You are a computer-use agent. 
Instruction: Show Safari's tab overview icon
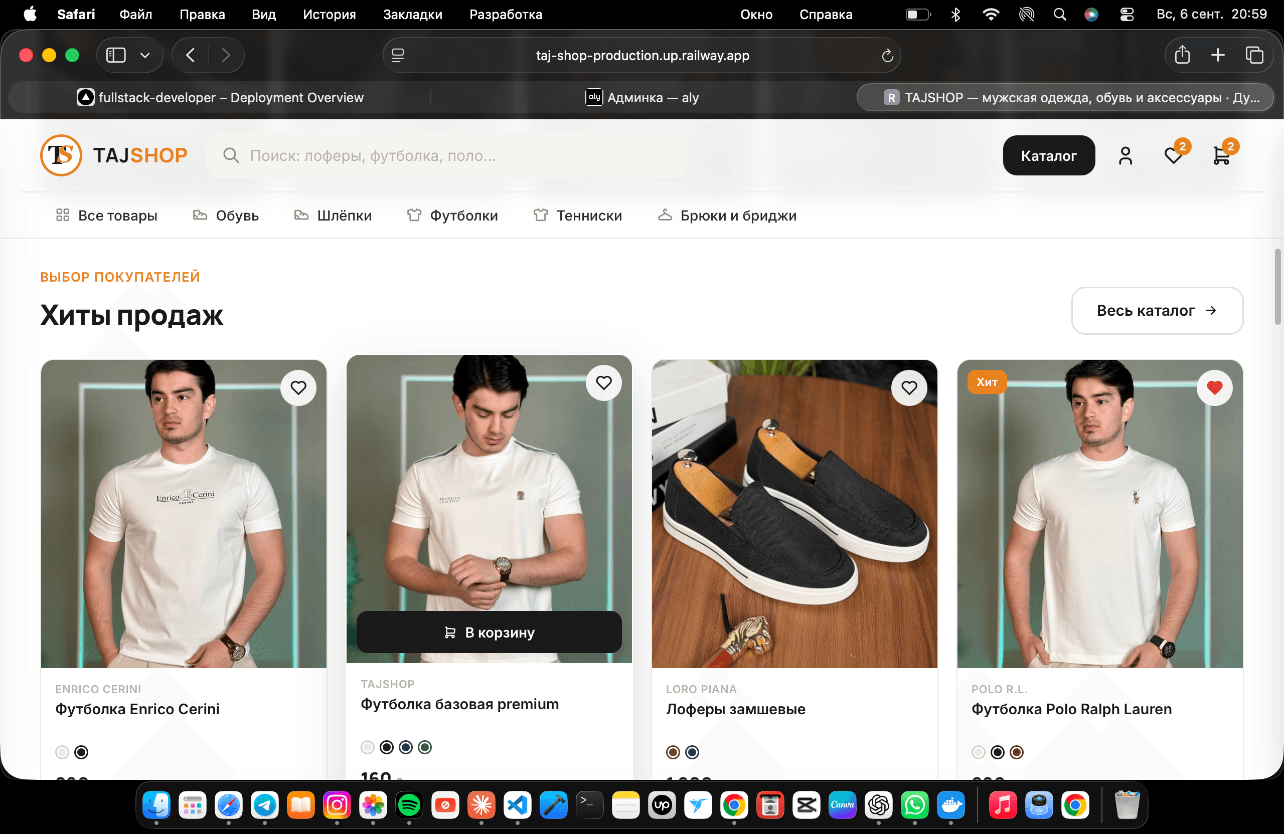tap(1254, 55)
